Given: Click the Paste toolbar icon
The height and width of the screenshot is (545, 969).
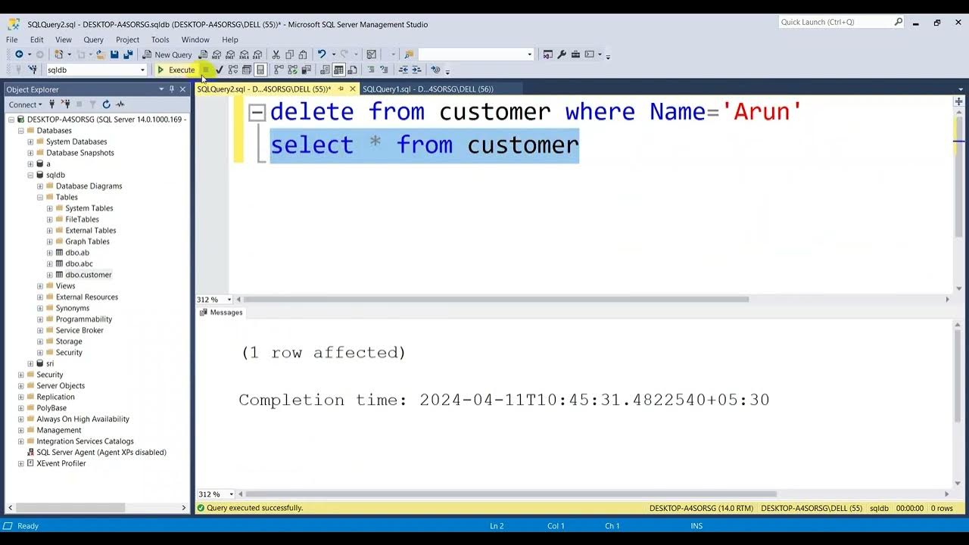Looking at the screenshot, I should (303, 54).
